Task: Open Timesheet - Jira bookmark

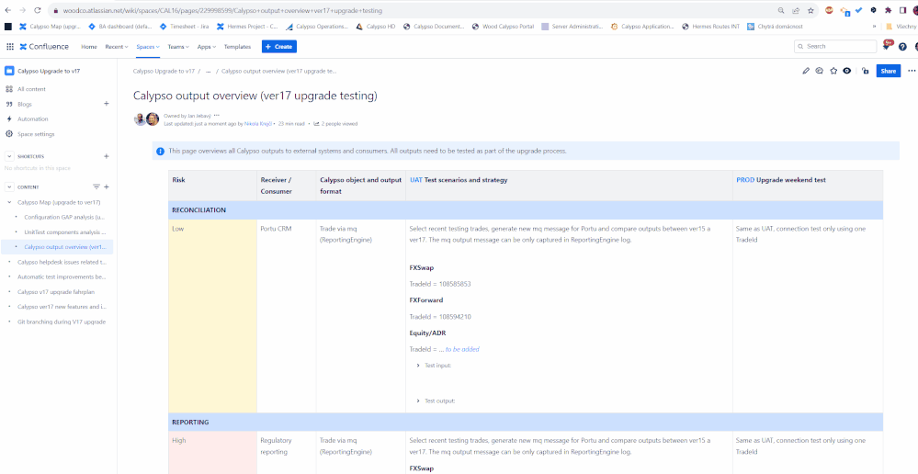Action: pos(183,27)
